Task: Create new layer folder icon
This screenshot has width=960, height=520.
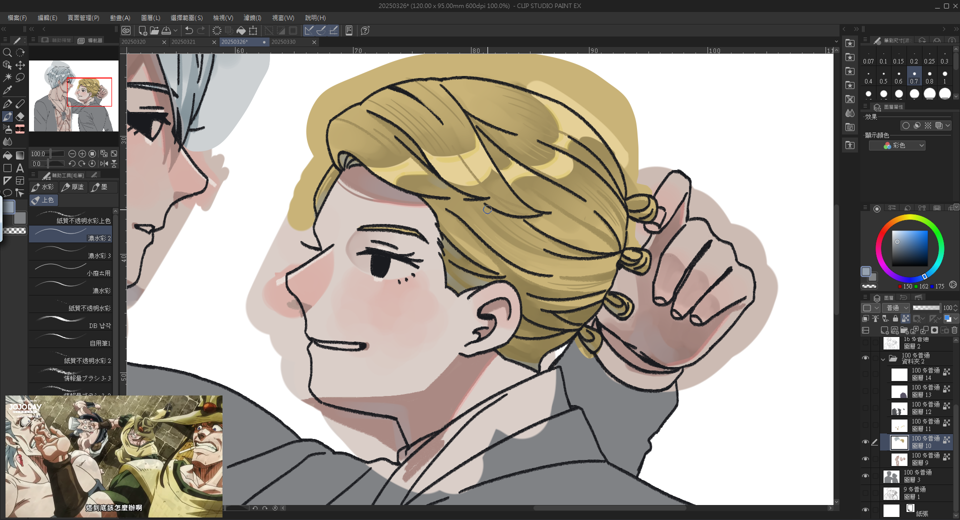Action: point(904,330)
